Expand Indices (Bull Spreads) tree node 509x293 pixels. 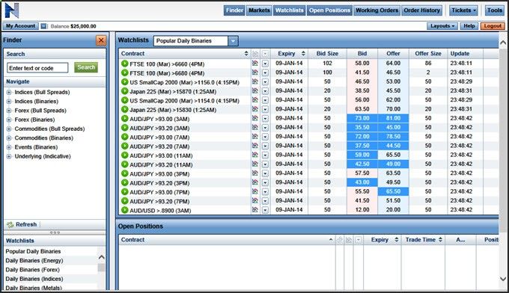click(9, 93)
